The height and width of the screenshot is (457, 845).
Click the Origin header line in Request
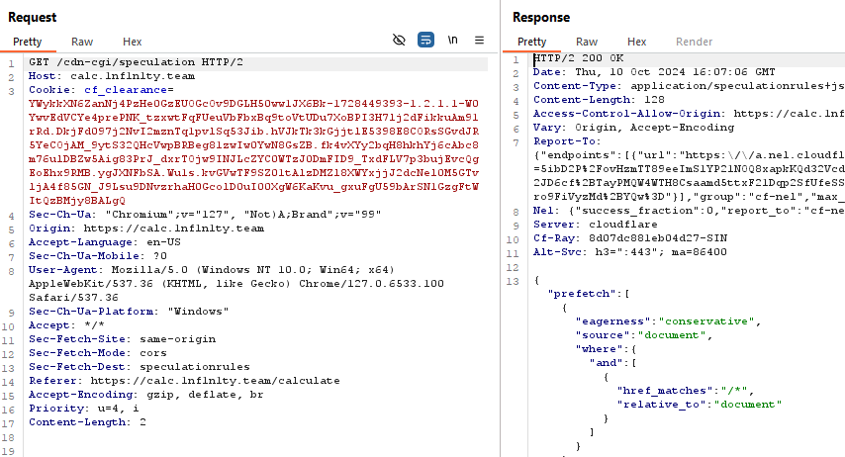146,228
